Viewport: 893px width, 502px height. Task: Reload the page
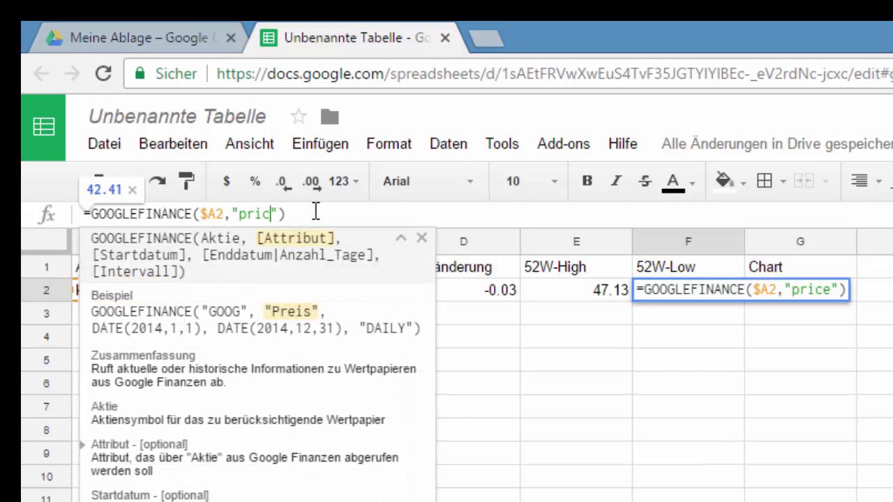tap(103, 73)
